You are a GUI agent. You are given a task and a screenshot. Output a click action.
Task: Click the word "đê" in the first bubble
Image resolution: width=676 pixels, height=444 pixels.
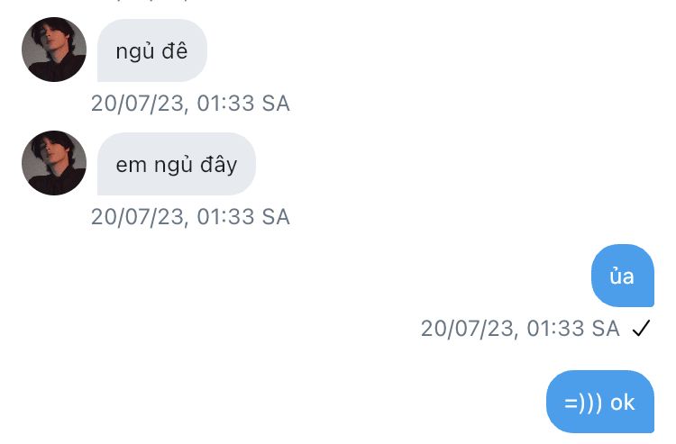point(175,51)
